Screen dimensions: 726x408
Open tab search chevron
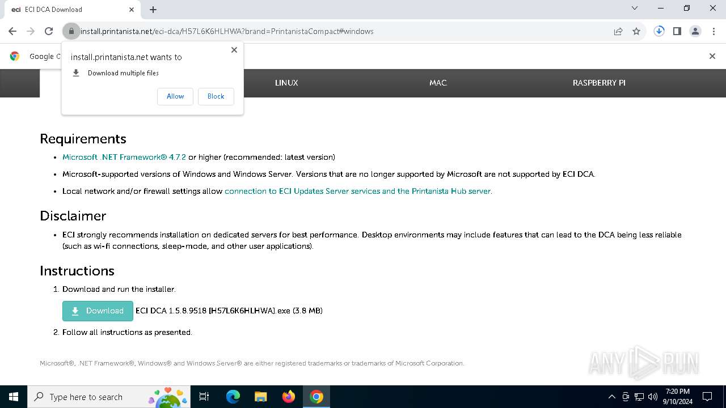coord(635,8)
